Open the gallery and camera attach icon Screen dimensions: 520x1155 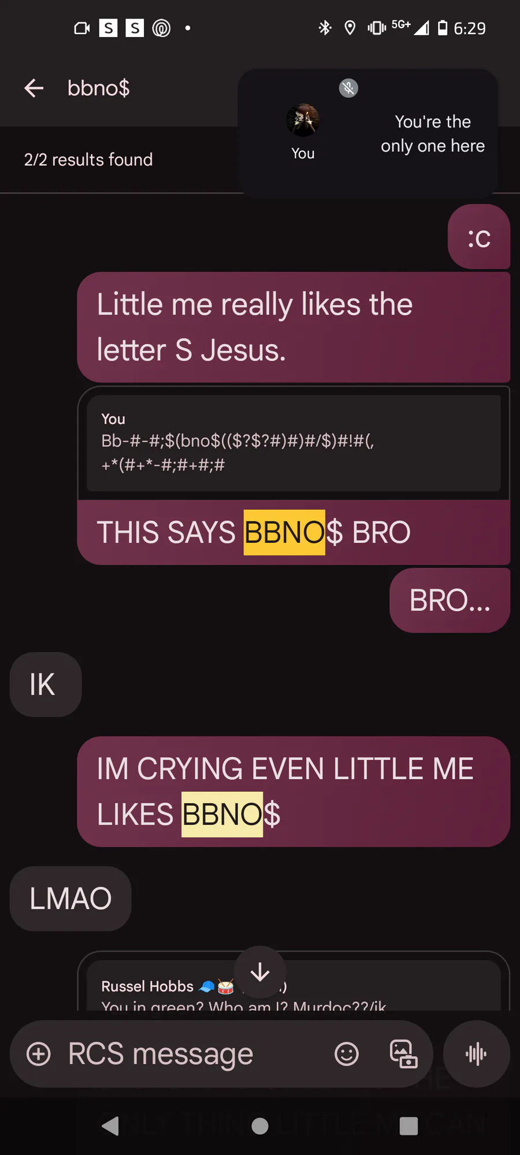tap(403, 1054)
